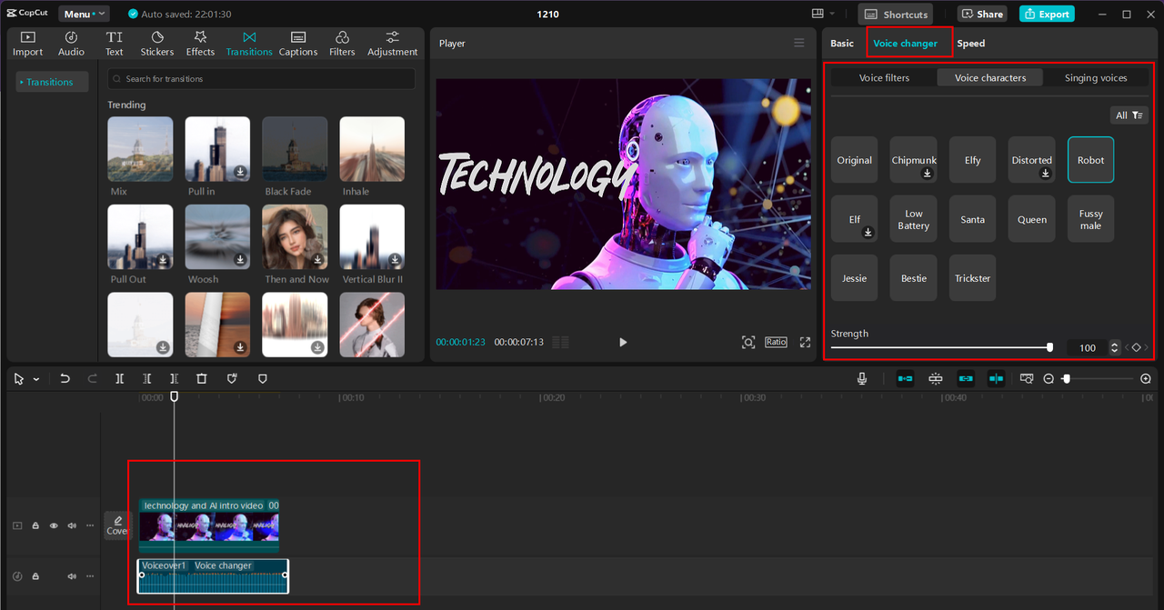Click the Export button

pos(1047,14)
